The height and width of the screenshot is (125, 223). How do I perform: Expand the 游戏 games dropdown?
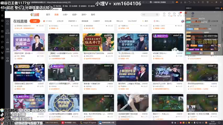point(84,14)
